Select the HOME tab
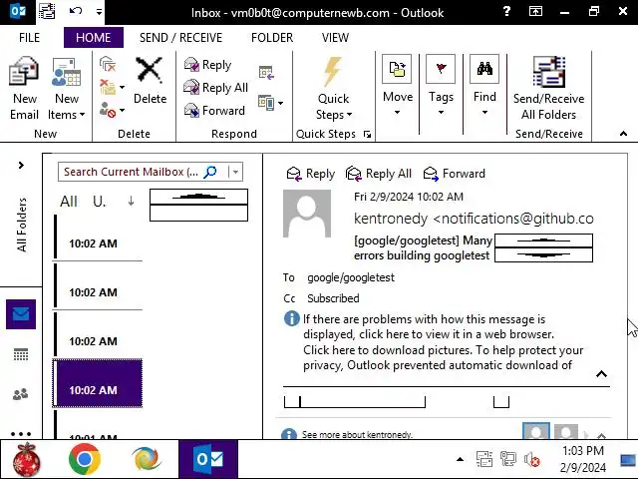 (93, 38)
